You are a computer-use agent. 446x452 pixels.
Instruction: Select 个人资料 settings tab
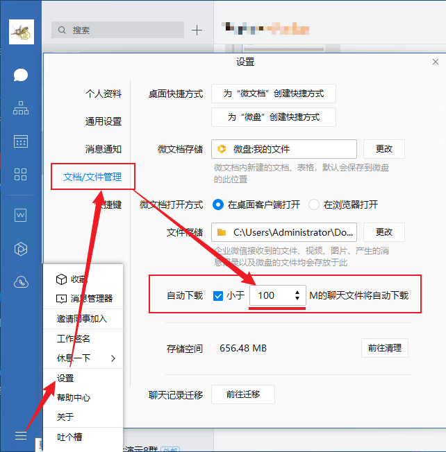click(x=103, y=94)
